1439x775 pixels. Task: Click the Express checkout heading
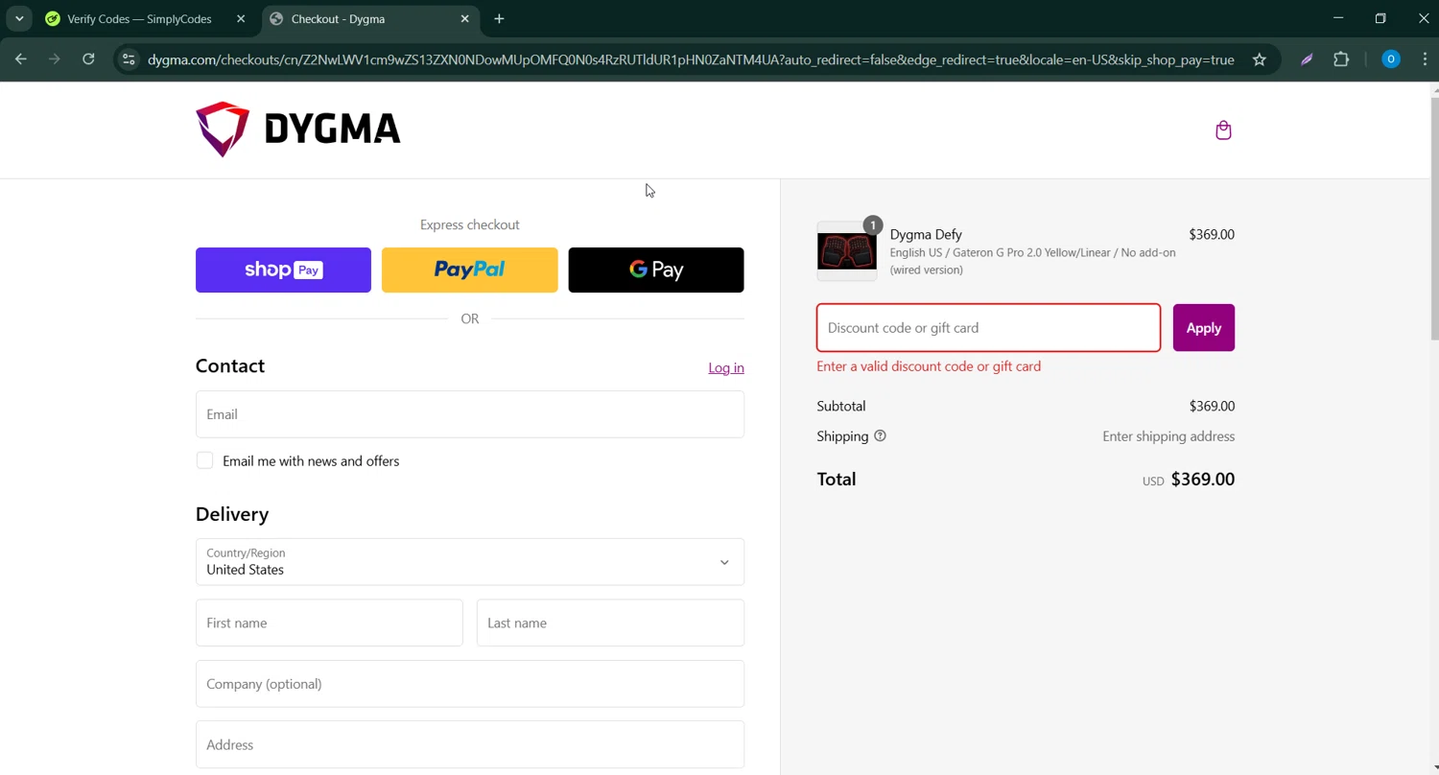coord(470,225)
